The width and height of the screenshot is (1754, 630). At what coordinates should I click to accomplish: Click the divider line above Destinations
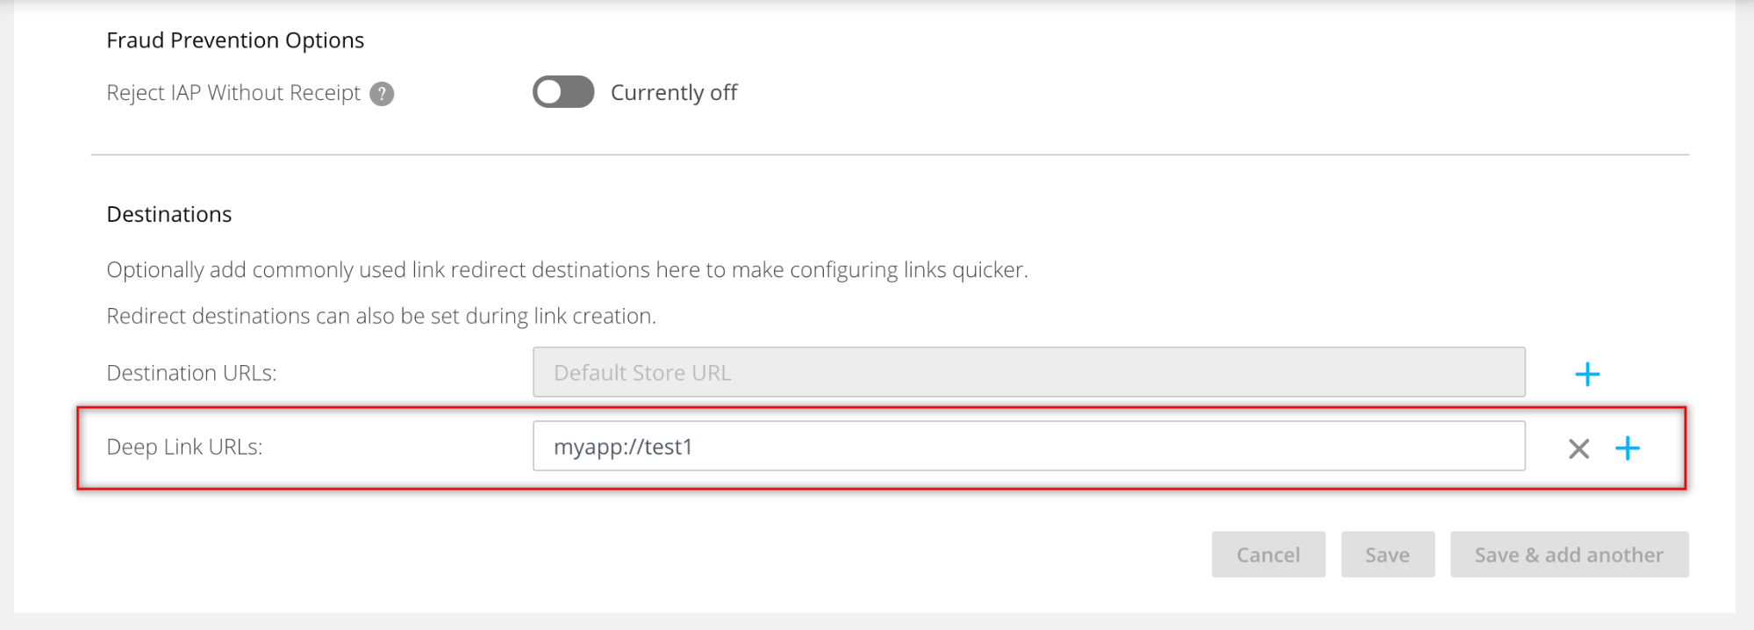(890, 155)
